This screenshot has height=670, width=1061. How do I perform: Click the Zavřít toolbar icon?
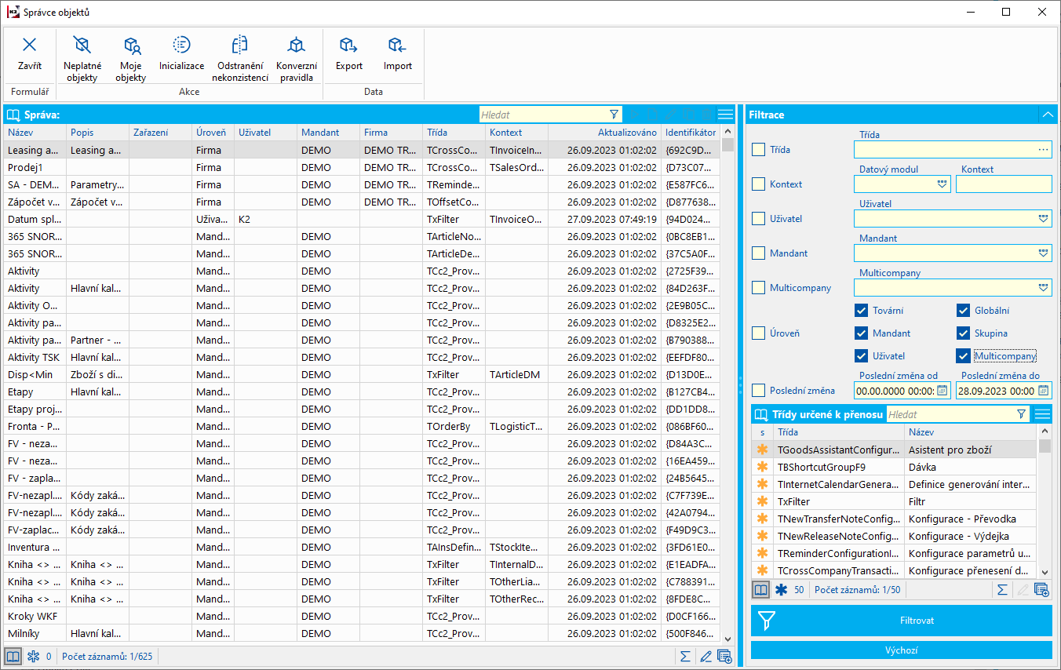coord(30,53)
